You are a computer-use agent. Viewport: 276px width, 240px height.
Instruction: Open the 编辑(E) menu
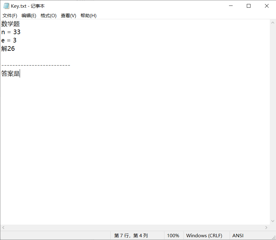[29, 16]
